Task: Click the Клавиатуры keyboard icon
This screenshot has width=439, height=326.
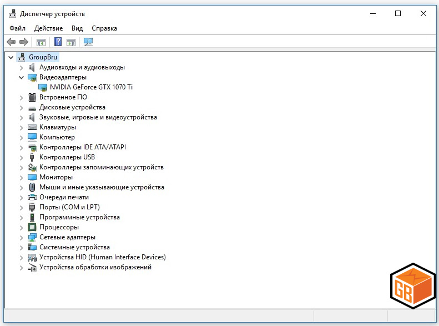Action: coord(32,127)
